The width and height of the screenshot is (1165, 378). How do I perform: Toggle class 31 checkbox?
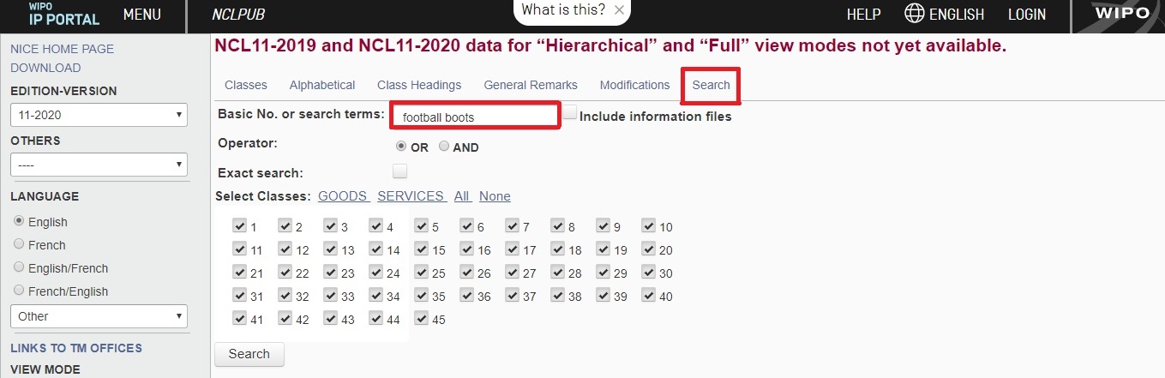pos(239,296)
